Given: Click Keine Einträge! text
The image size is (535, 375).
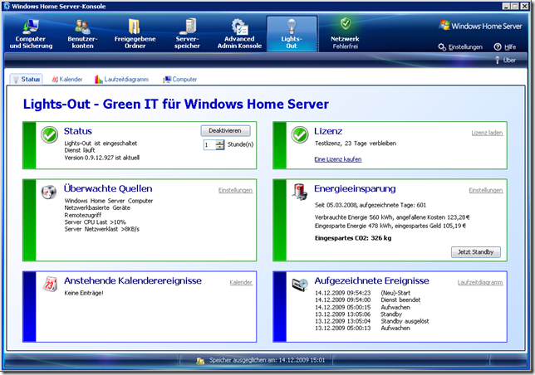Looking at the screenshot, I should click(84, 293).
